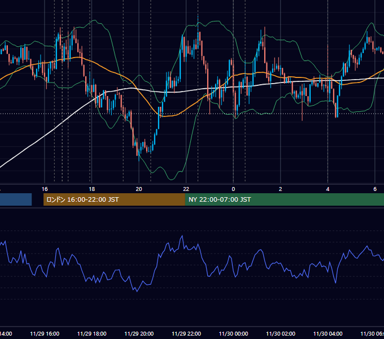This screenshot has height=339, width=384.
Task: Click the upper time axis label 20
Action: (139, 189)
